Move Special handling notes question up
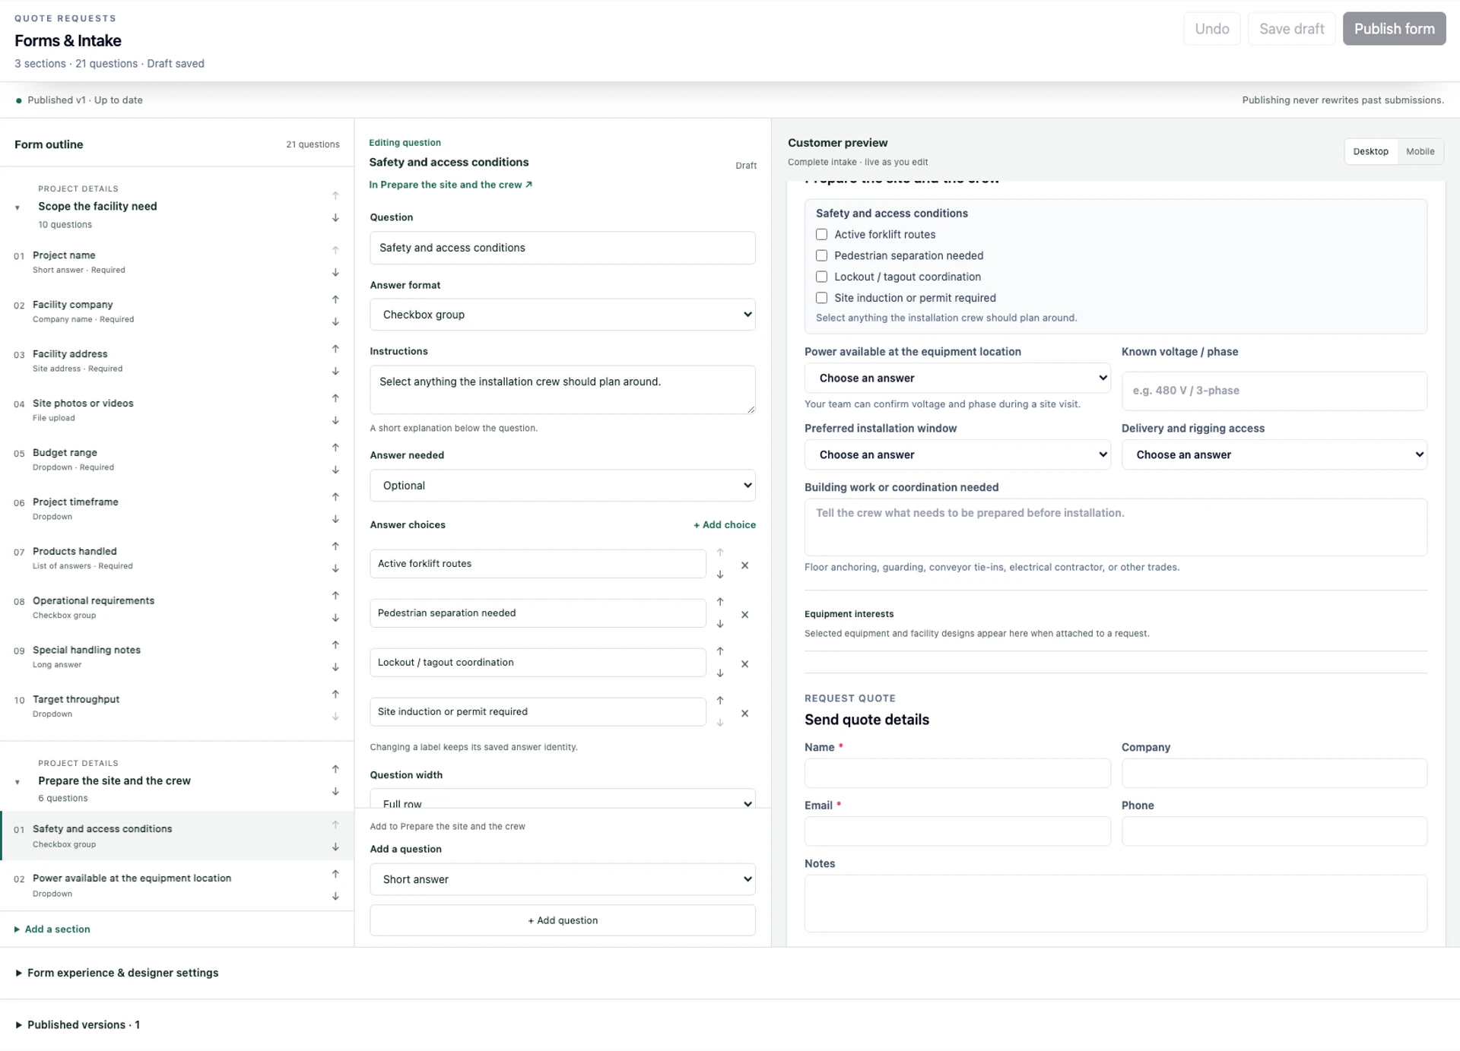 point(335,645)
